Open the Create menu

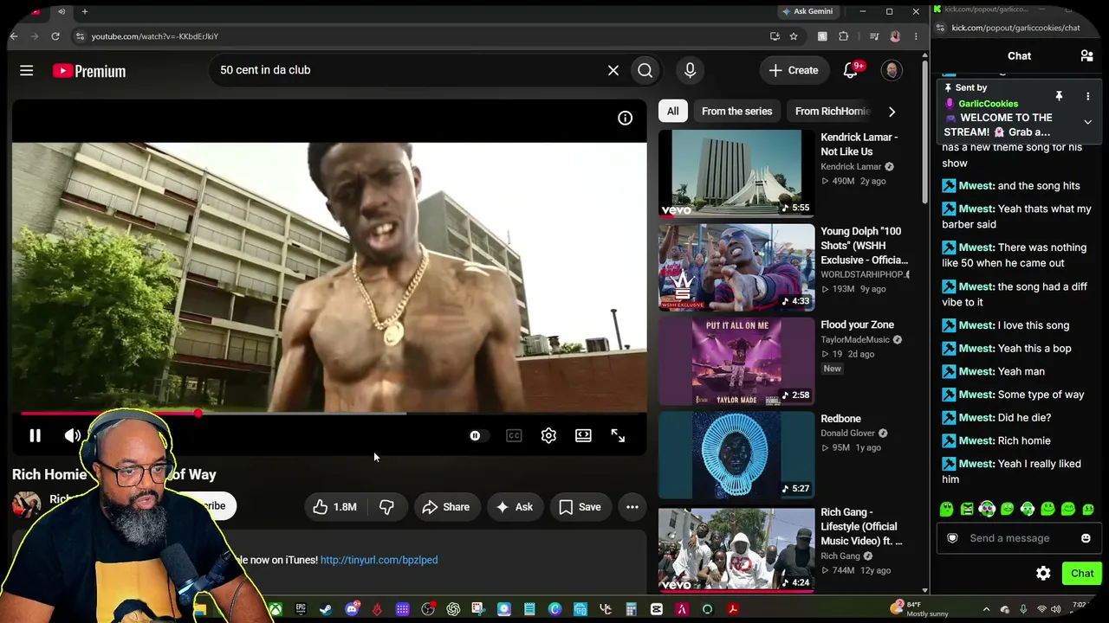coord(793,70)
